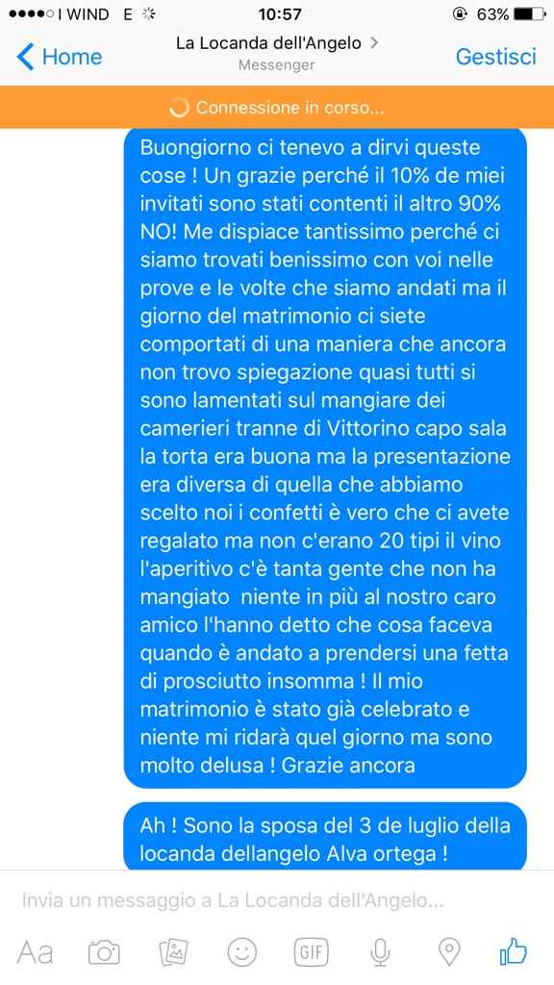Tap Gestisci in the top bar
Viewport: 554px width, 985px height.
click(495, 57)
